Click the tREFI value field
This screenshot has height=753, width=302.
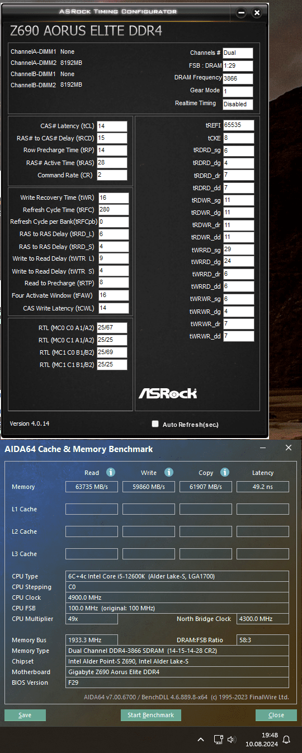pyautogui.click(x=239, y=125)
